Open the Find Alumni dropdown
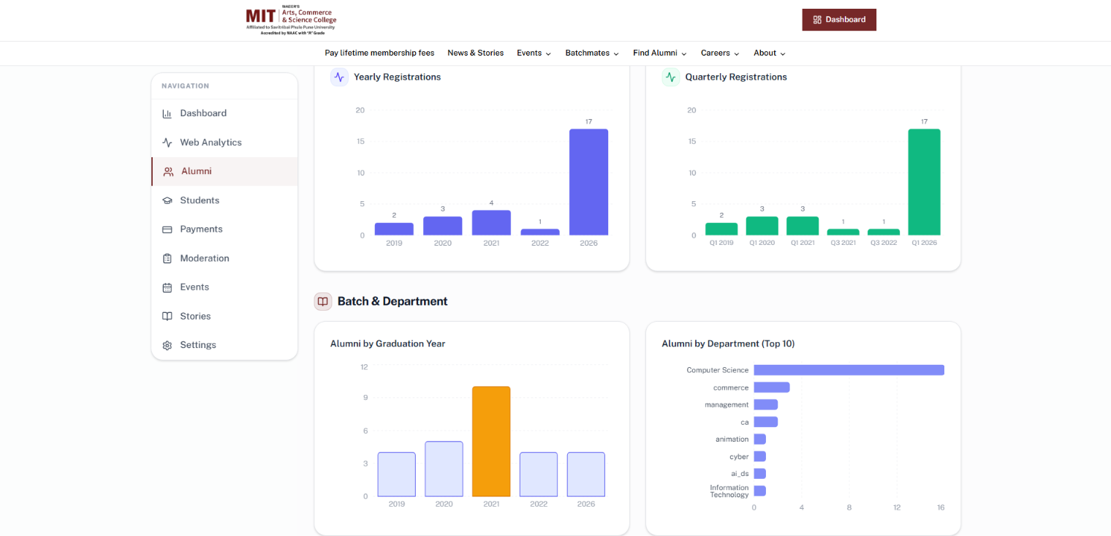 coord(660,53)
